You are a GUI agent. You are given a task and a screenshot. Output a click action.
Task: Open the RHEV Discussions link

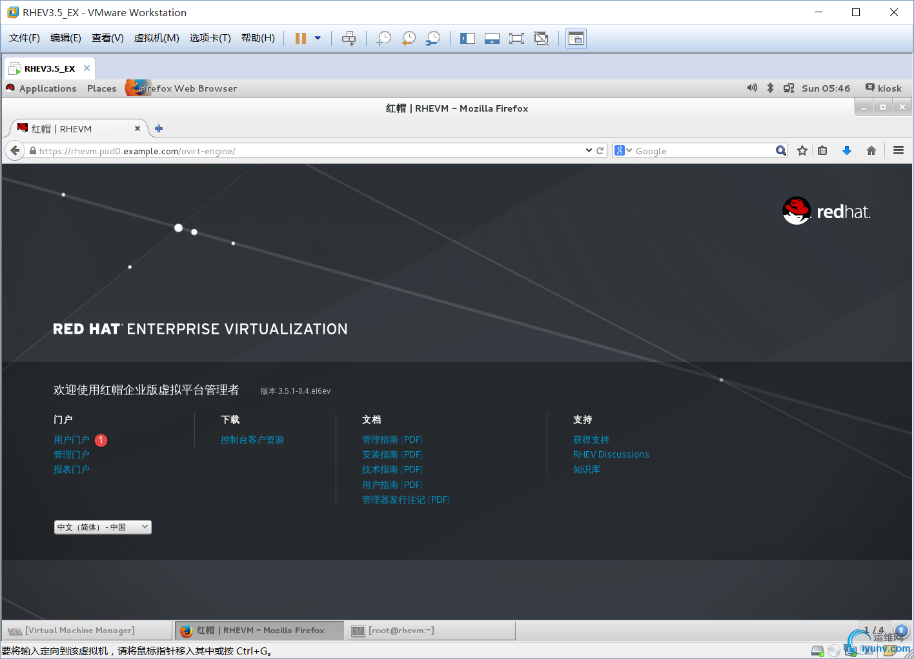(x=611, y=454)
